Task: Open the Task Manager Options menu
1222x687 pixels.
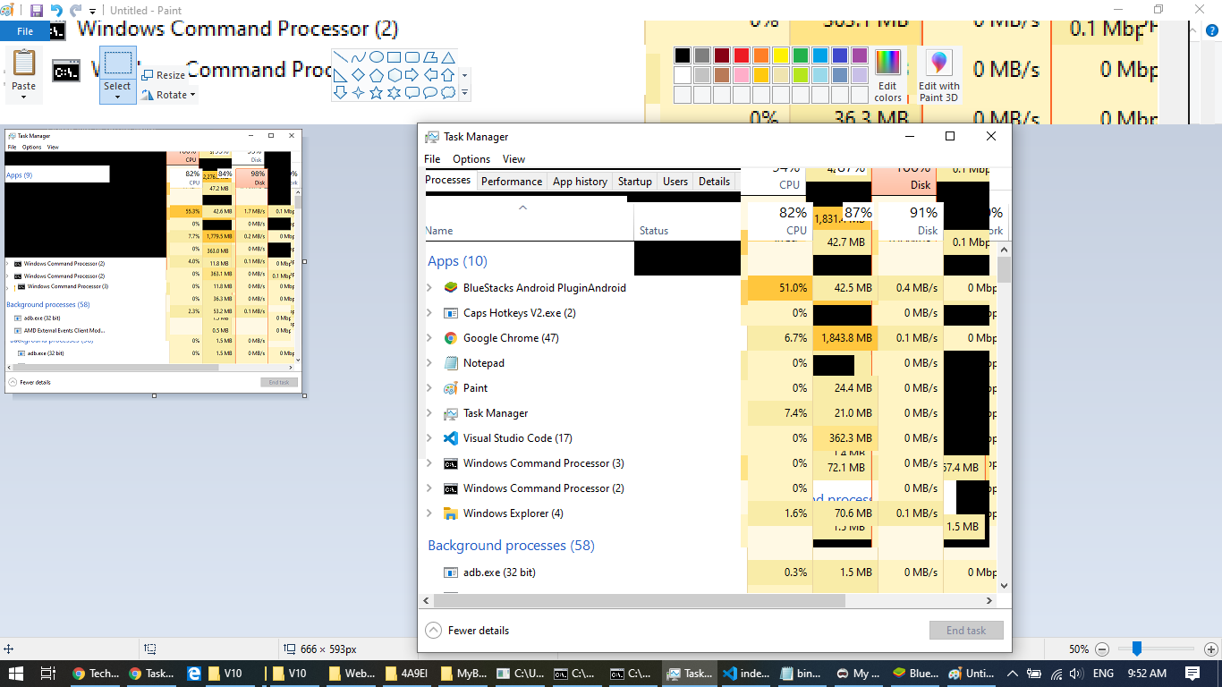Action: click(471, 159)
